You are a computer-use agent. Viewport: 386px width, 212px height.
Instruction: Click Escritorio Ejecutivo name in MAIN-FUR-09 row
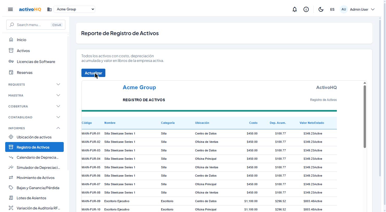click(117, 201)
